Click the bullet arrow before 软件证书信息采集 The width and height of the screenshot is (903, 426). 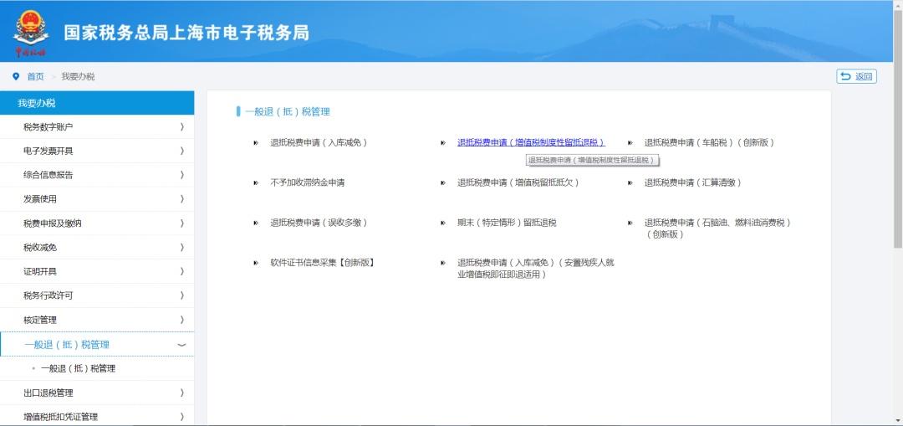tap(256, 263)
